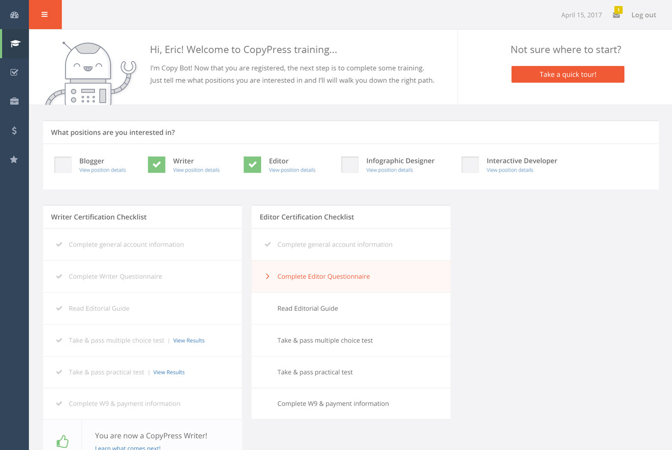
Task: Select Writer's Complete general account information
Action: tap(142, 244)
